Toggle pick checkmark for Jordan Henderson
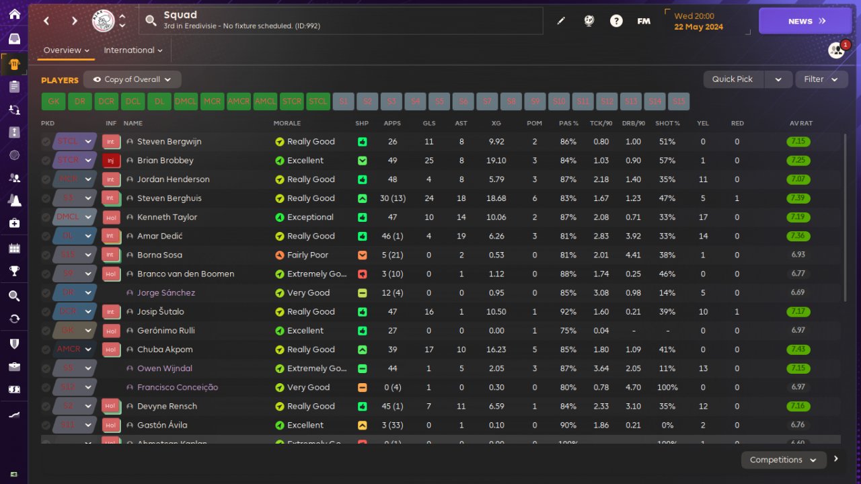Screen dimensions: 861x484 tap(46, 179)
